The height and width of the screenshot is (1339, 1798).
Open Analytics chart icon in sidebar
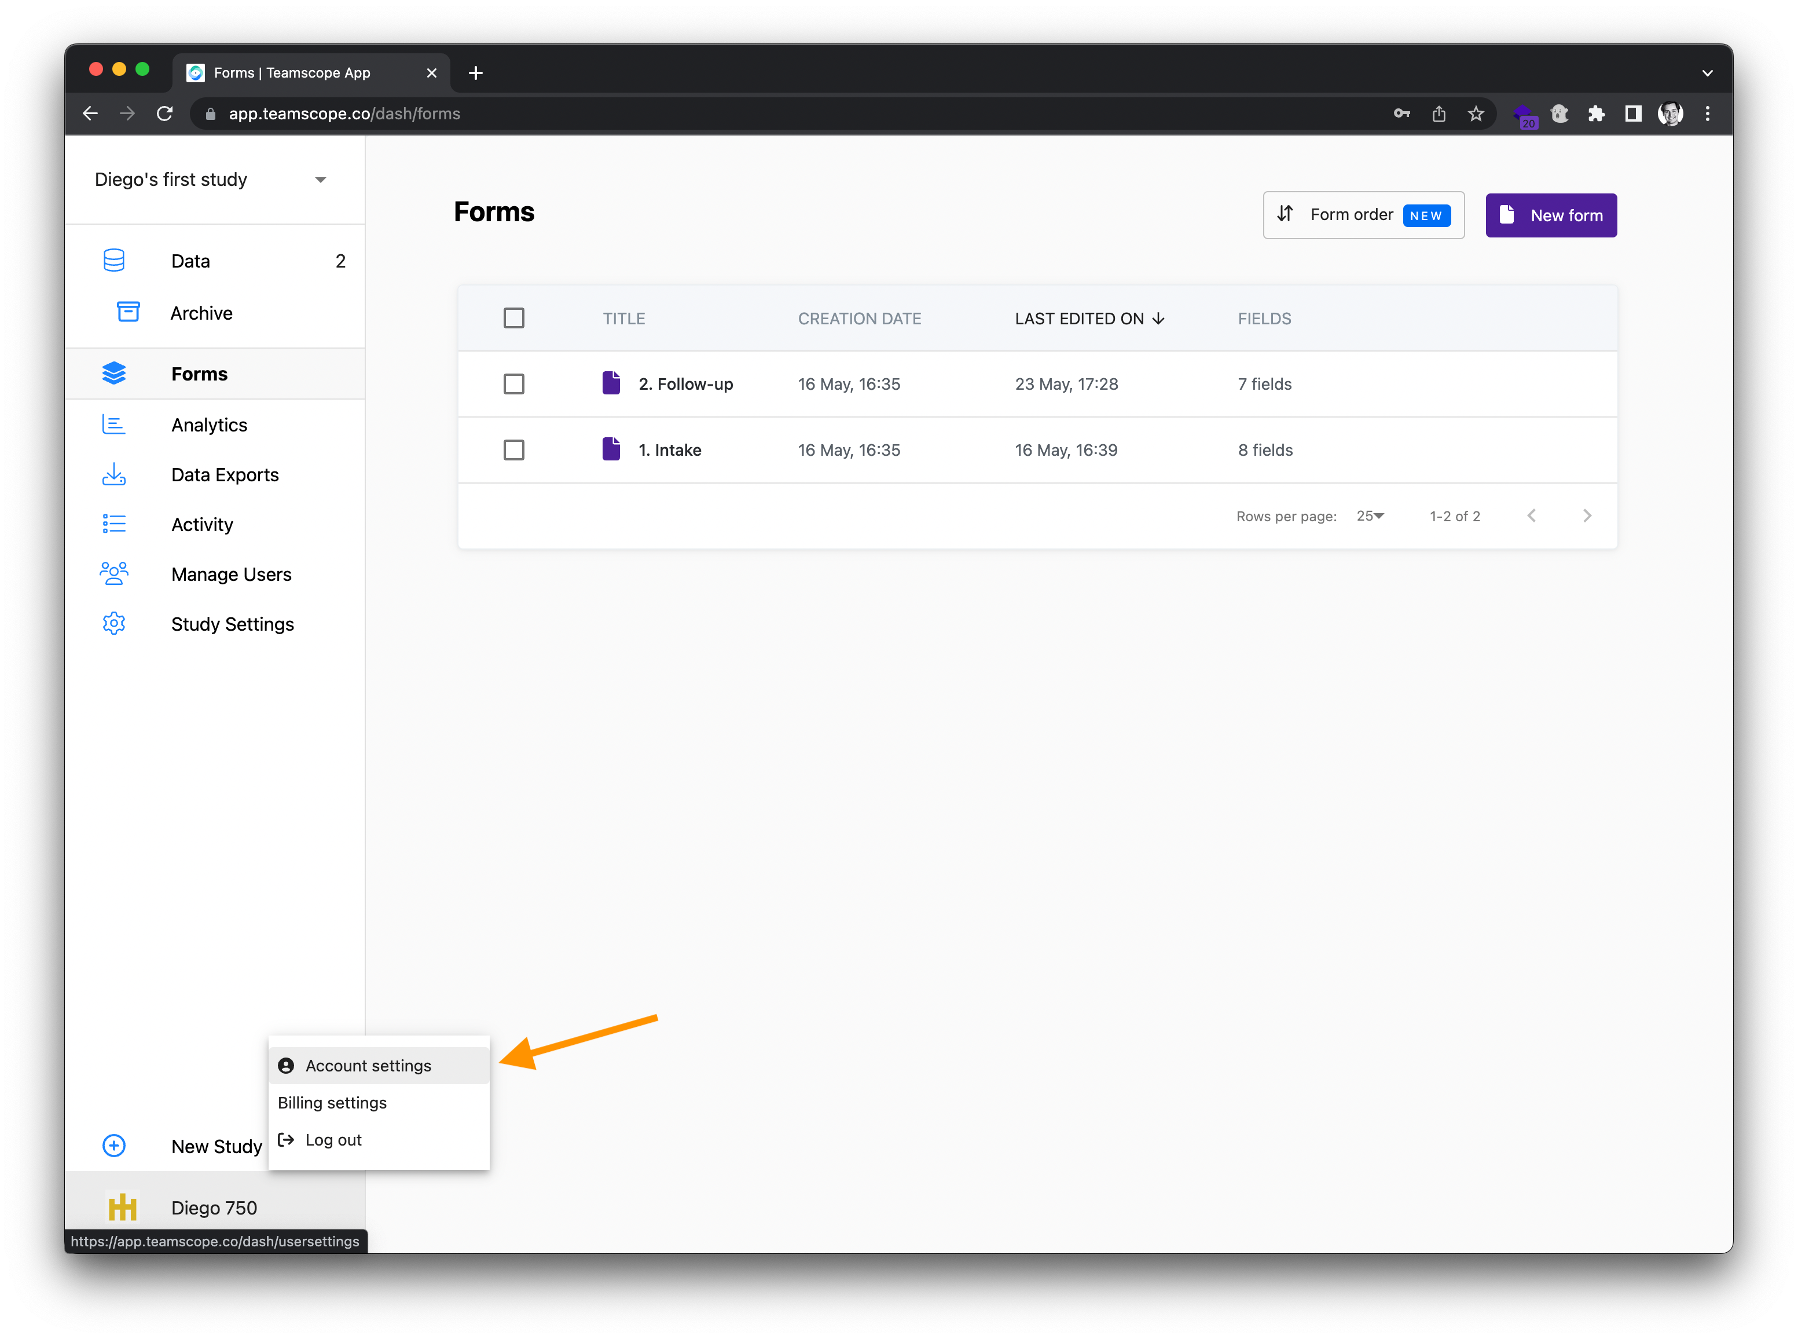click(114, 425)
